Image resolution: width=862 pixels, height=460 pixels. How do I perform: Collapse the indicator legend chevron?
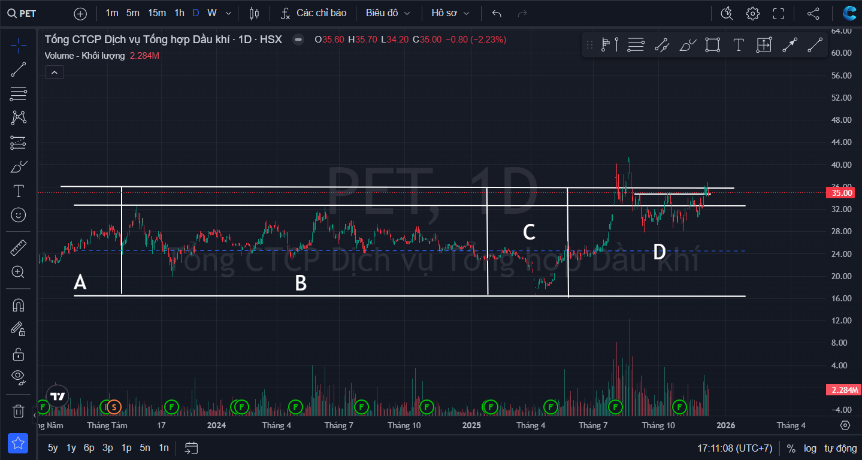coord(54,72)
